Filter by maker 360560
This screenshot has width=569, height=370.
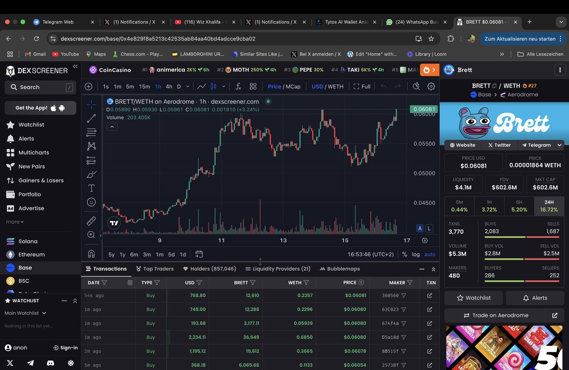click(x=404, y=296)
